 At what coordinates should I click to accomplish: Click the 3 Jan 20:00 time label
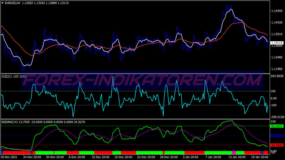191,157
